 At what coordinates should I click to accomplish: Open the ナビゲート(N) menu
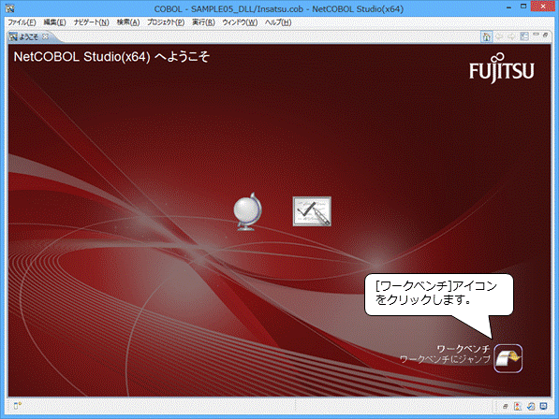tap(91, 22)
